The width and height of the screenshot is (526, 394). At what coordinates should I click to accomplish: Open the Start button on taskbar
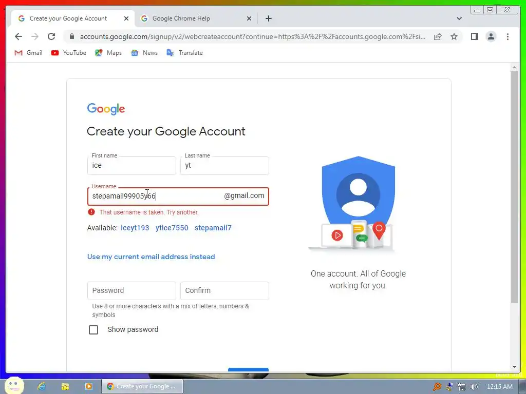pos(14,386)
